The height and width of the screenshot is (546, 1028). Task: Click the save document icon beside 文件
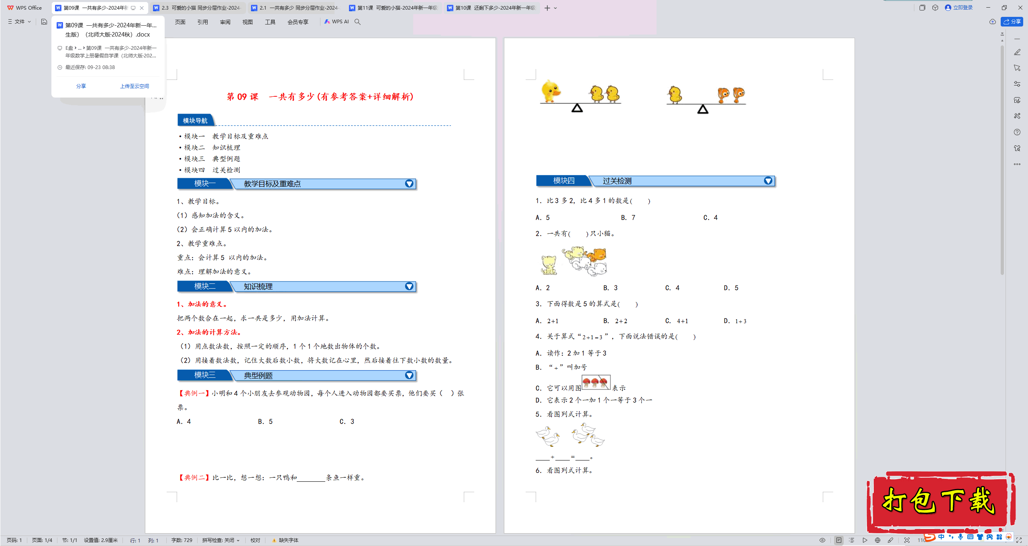[44, 22]
